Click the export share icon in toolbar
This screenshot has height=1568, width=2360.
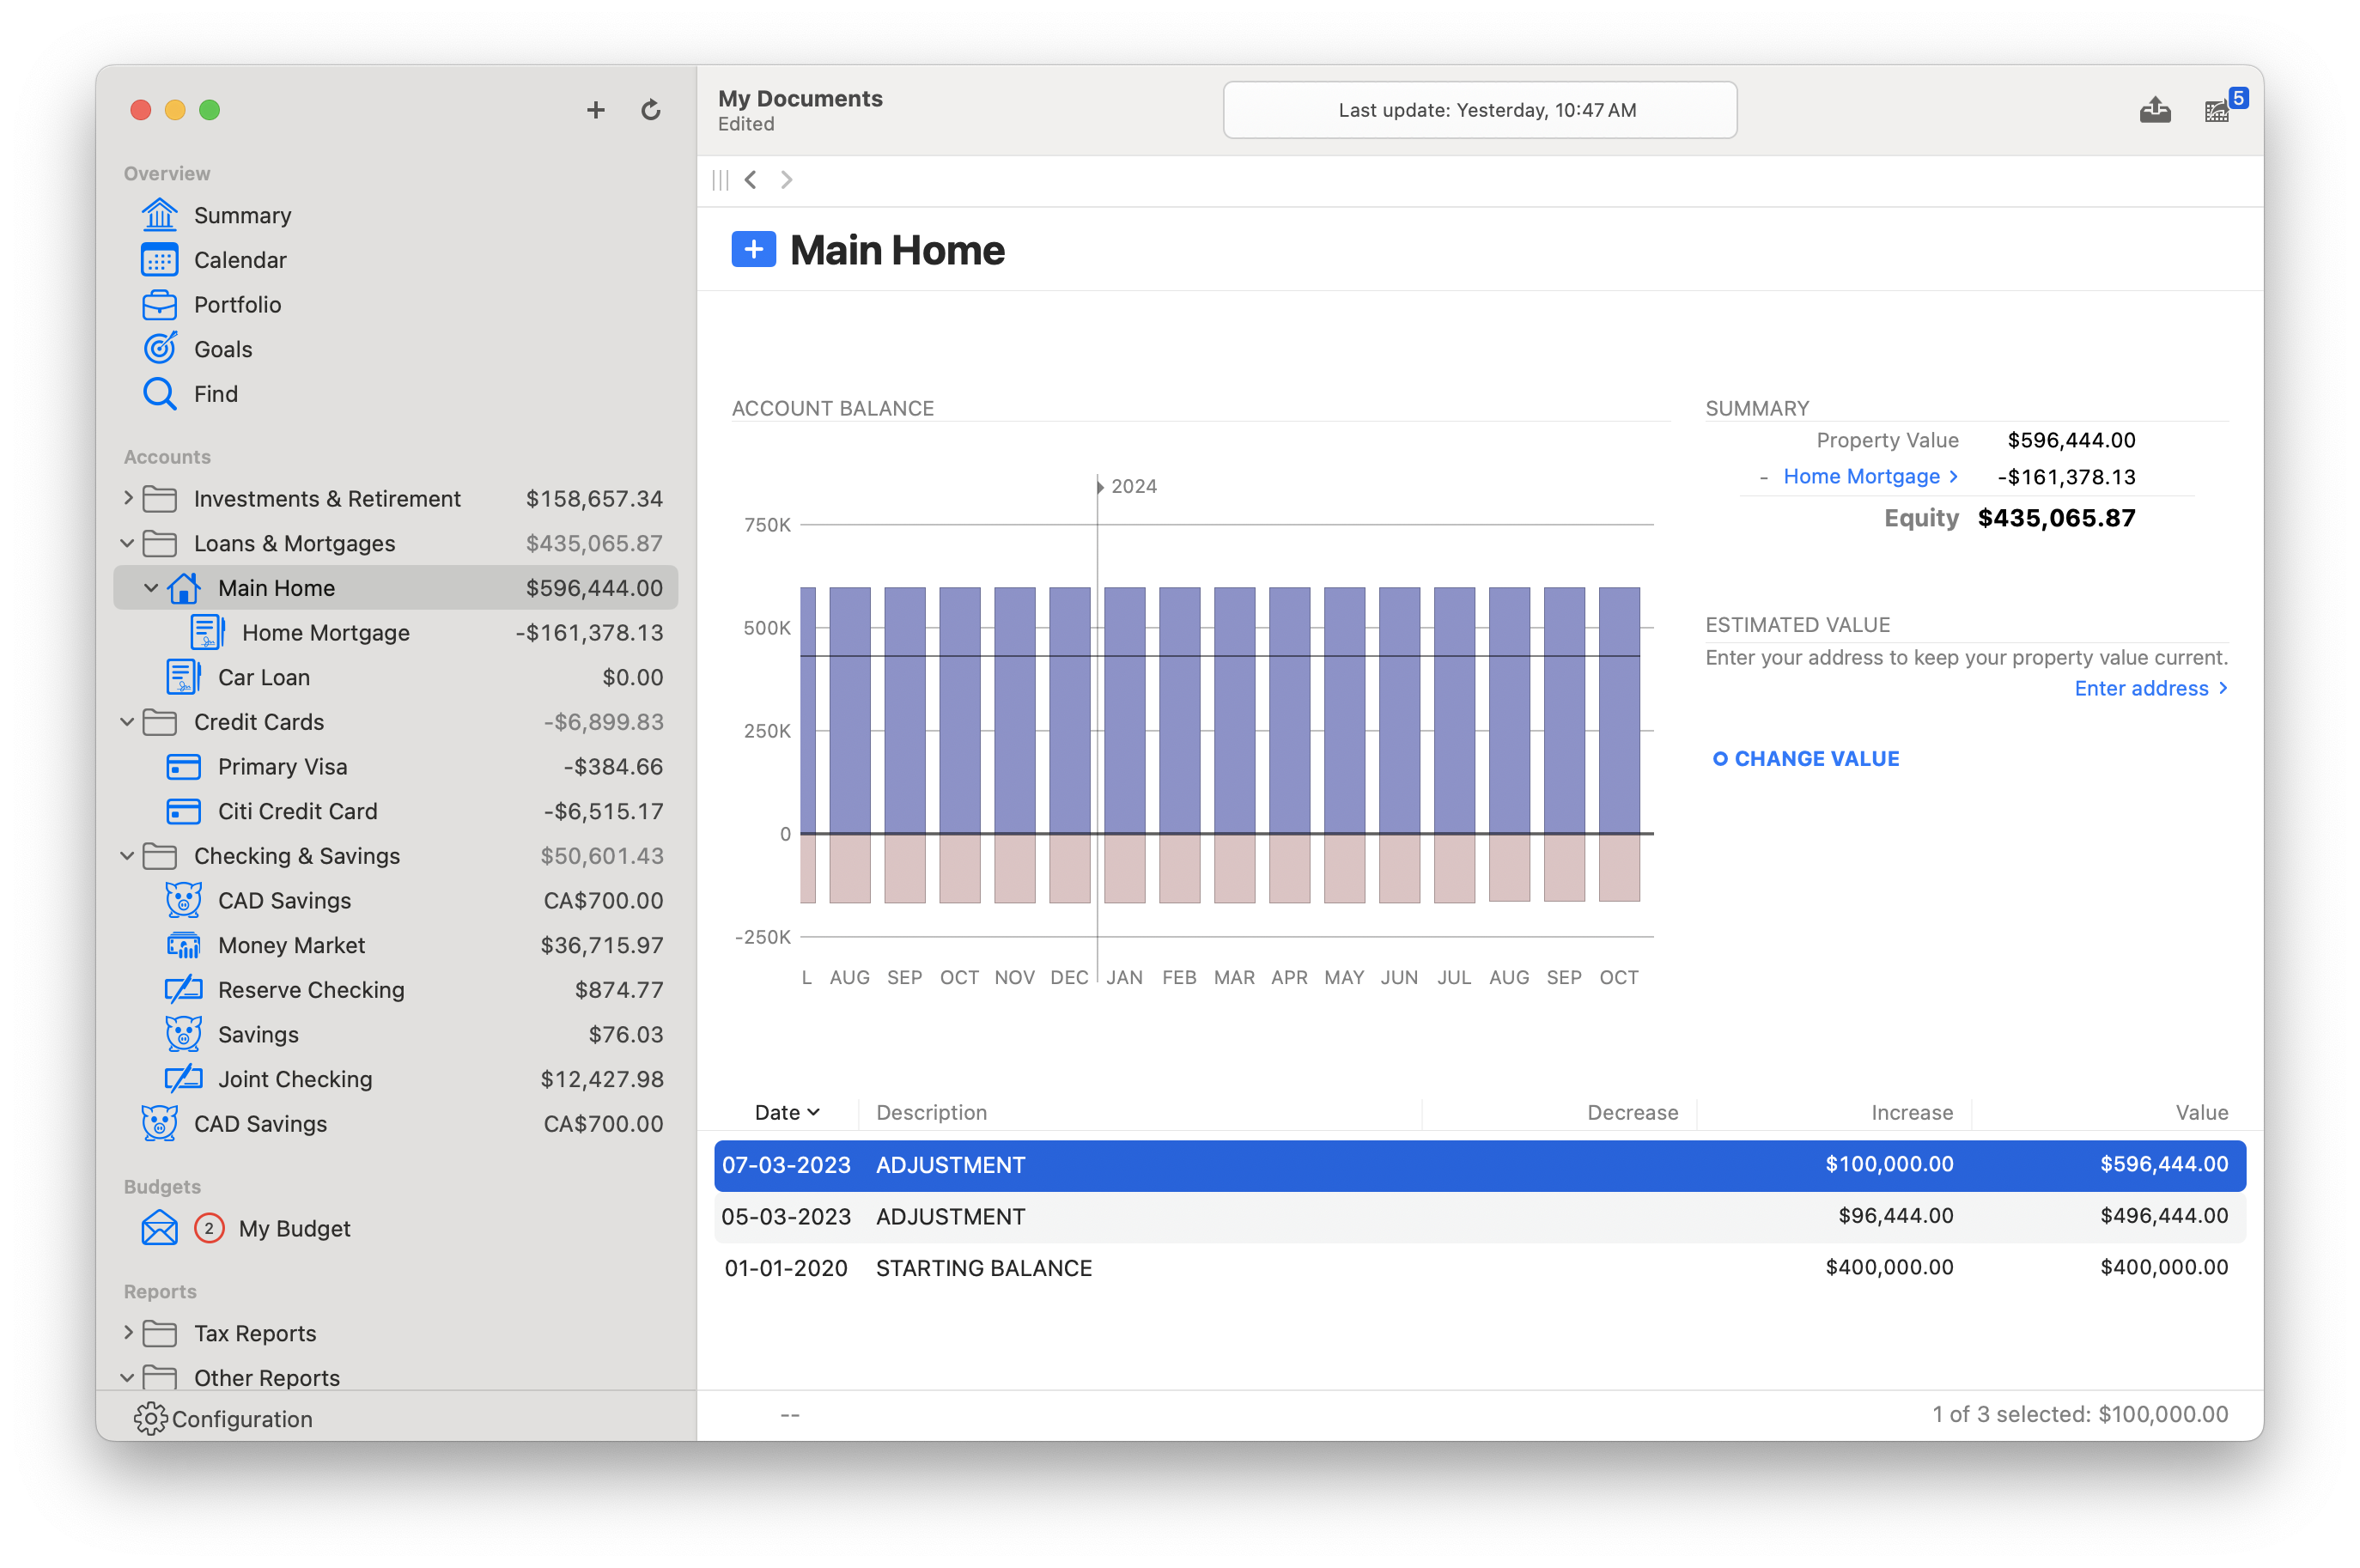(x=2155, y=110)
